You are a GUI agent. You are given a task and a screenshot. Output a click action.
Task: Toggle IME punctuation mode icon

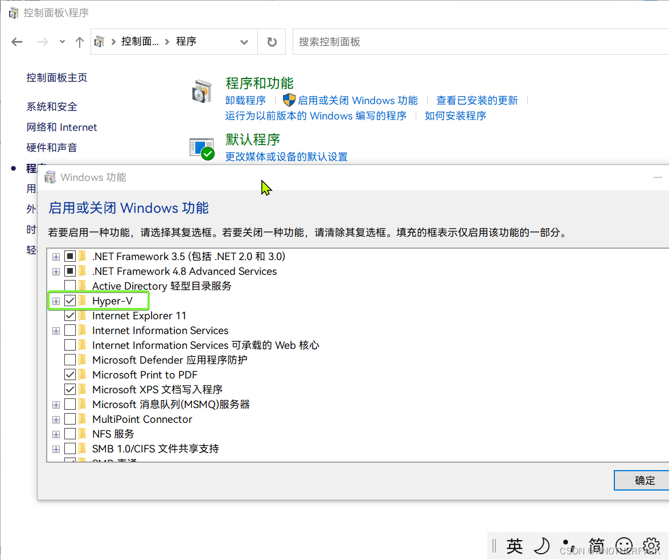tap(569, 546)
